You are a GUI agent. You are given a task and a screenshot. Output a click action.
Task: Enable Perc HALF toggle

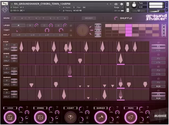pos(6,97)
